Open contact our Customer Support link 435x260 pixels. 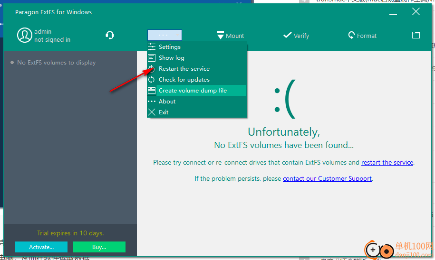tap(327, 178)
